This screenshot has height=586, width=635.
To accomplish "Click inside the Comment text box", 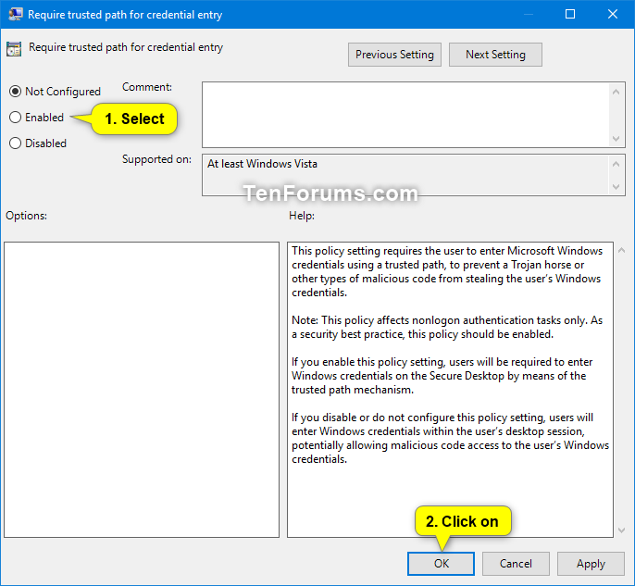I will (x=405, y=115).
